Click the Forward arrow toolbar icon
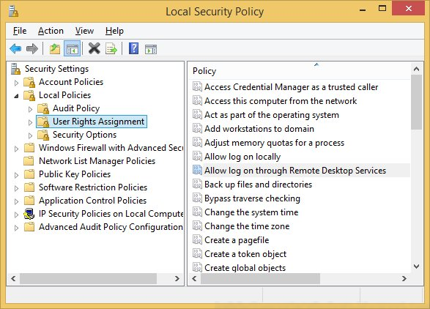The image size is (430, 309). (x=32, y=49)
